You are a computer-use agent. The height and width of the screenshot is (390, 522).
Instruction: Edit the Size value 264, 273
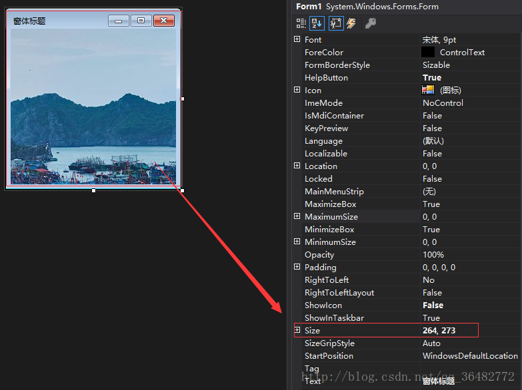[439, 331]
